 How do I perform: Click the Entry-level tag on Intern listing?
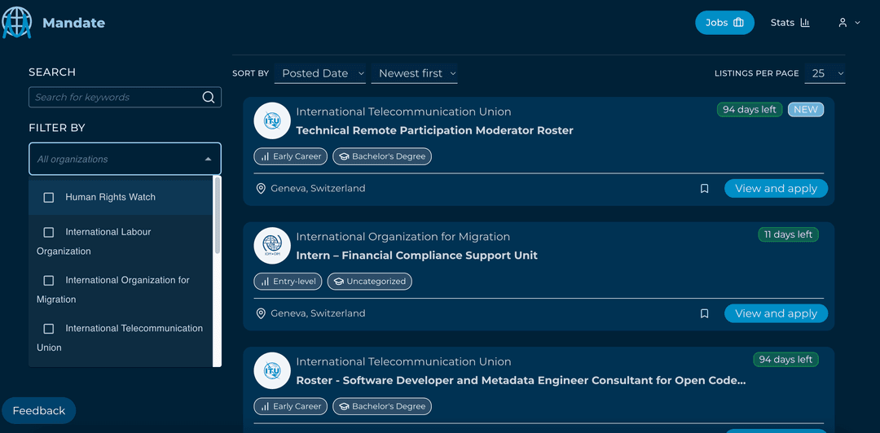[x=288, y=282]
